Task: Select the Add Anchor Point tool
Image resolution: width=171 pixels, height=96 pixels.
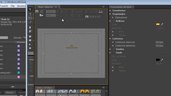Action: (30, 31)
